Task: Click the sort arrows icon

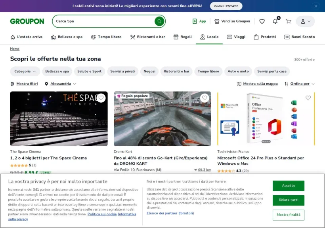Action: point(287,84)
